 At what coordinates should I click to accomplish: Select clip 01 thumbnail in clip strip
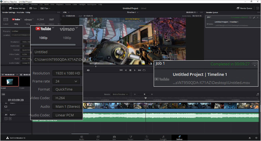[10, 81]
